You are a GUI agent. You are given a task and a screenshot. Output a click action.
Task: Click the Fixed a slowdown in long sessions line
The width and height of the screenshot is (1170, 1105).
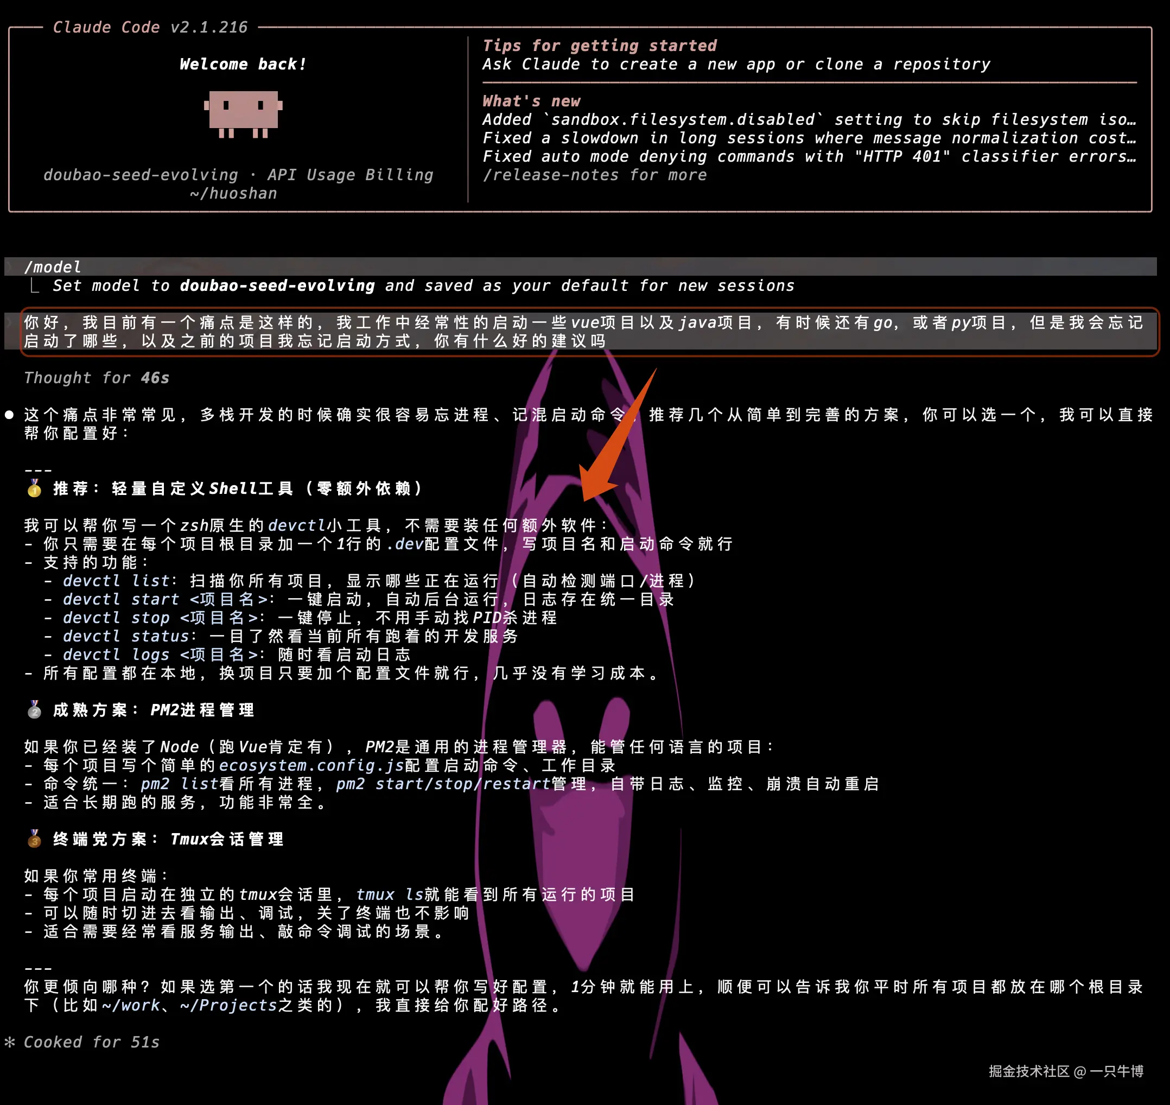(809, 138)
